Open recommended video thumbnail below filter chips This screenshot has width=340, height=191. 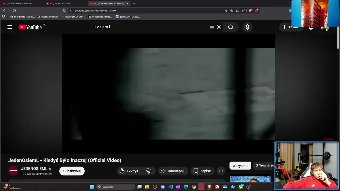(x=250, y=179)
